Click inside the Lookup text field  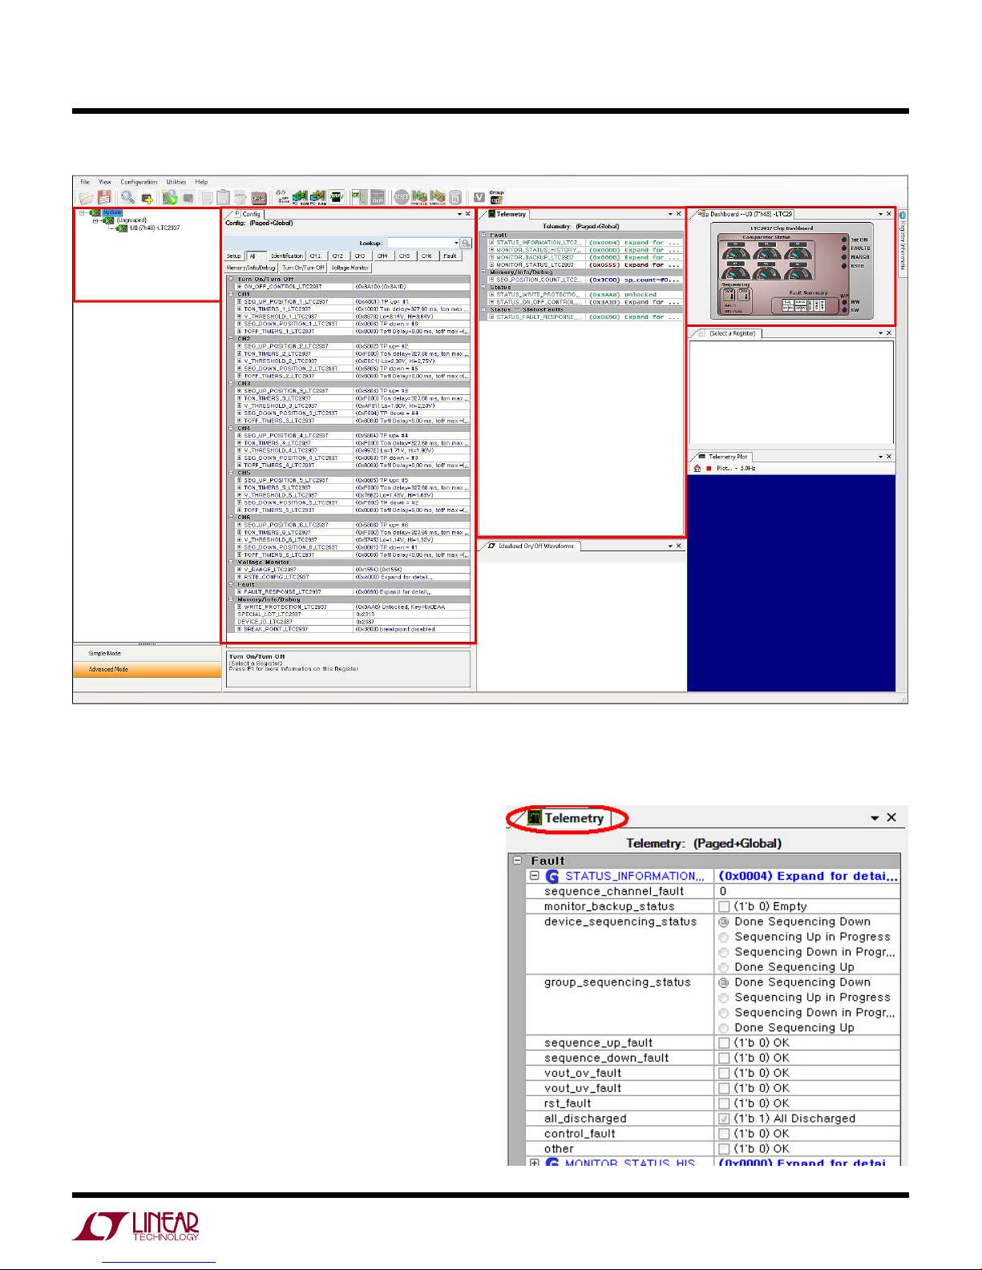click(x=419, y=243)
